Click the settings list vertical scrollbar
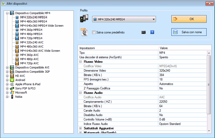 (209, 84)
